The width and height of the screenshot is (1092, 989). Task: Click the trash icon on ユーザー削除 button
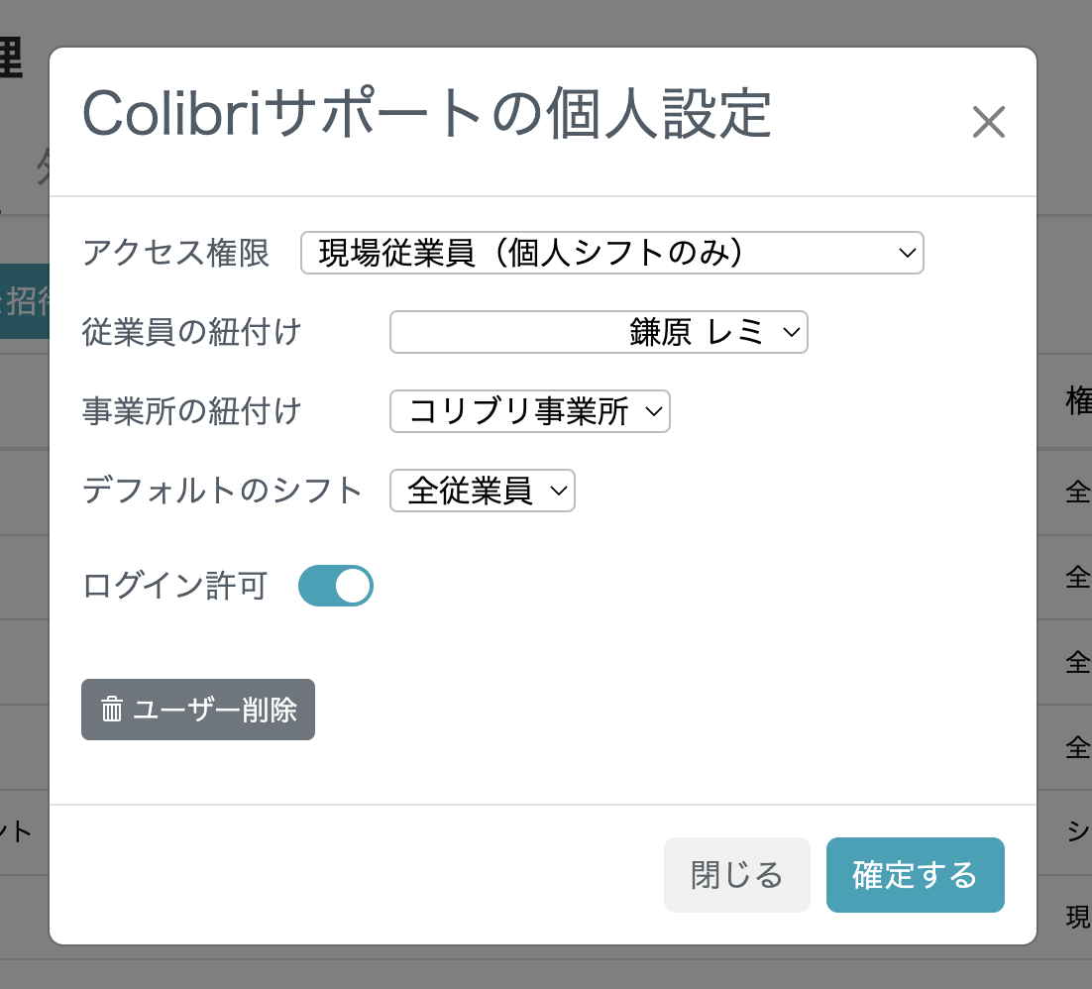(112, 710)
